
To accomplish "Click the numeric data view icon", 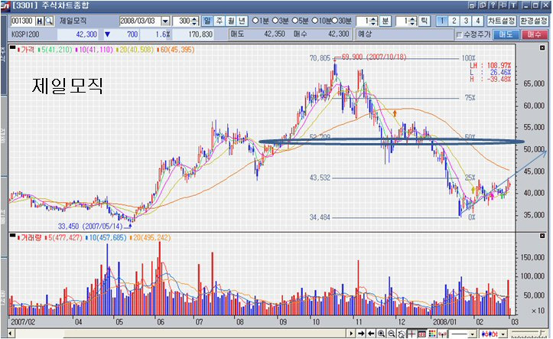I will [421, 334].
